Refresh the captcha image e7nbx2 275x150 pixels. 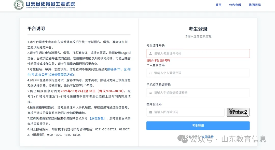[x=238, y=112]
